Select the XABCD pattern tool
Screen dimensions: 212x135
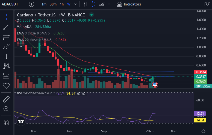[x=6, y=66]
